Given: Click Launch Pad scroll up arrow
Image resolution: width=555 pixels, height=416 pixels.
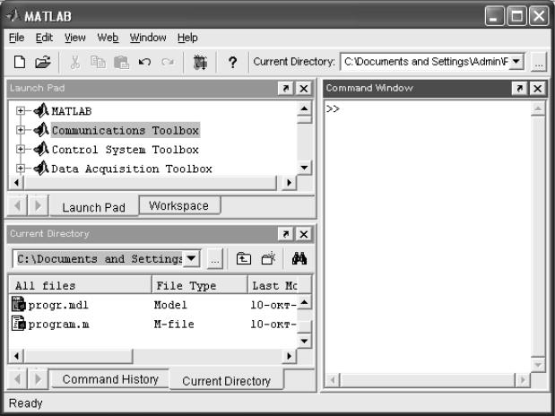Looking at the screenshot, I should (304, 108).
